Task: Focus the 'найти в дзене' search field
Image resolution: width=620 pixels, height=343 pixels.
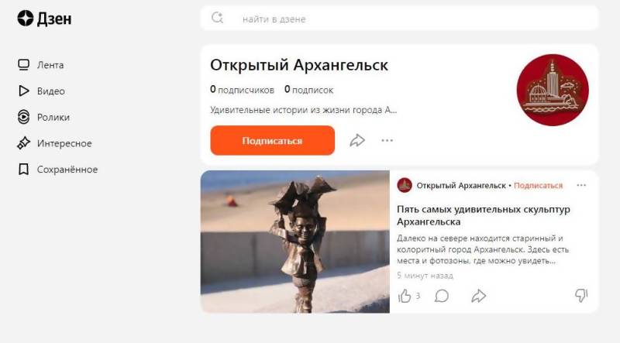Action: click(400, 18)
